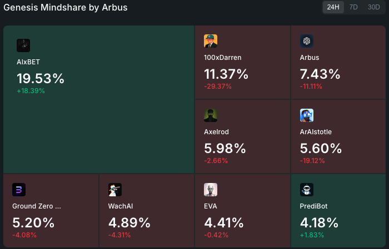389x249 pixels.
Task: Click the 100xDarren name label
Action: (223, 57)
